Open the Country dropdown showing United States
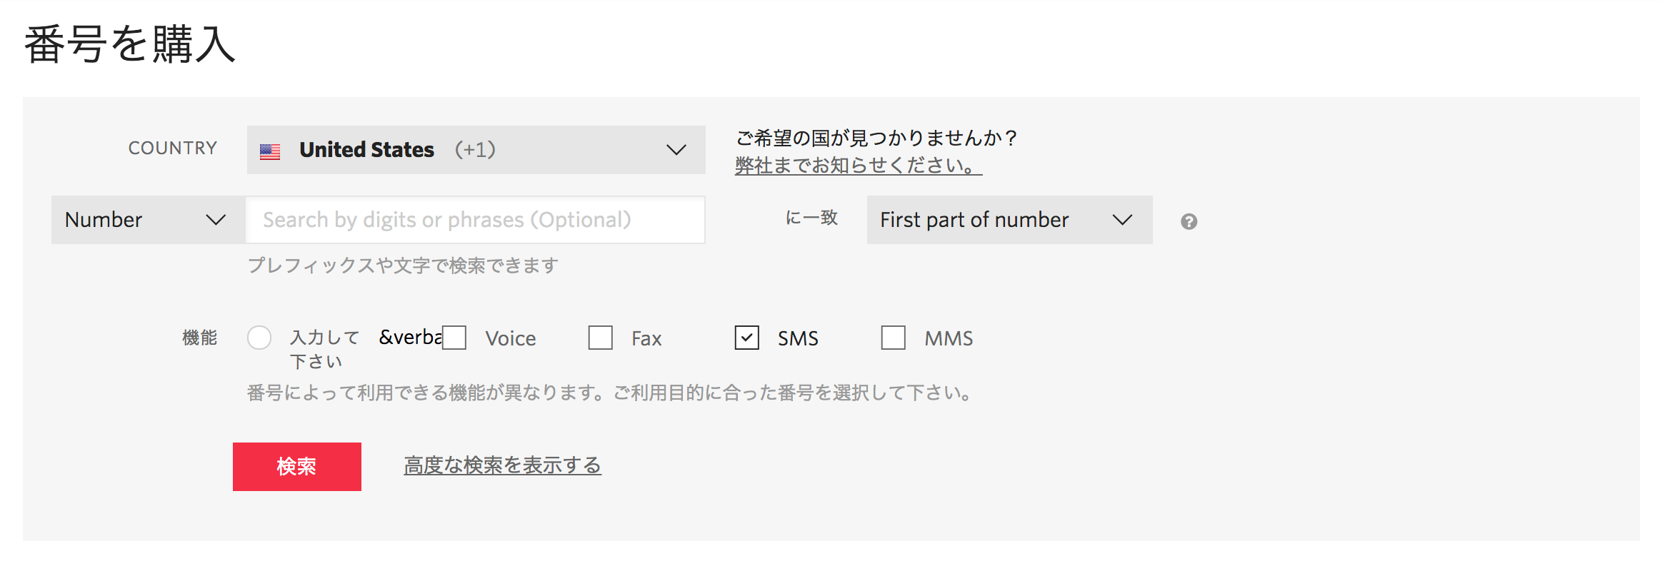This screenshot has height=571, width=1660. pos(476,150)
